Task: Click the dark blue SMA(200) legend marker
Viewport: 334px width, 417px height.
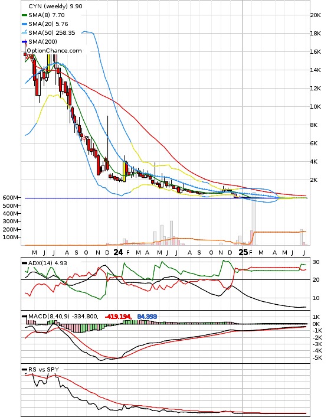Action: pyautogui.click(x=24, y=41)
